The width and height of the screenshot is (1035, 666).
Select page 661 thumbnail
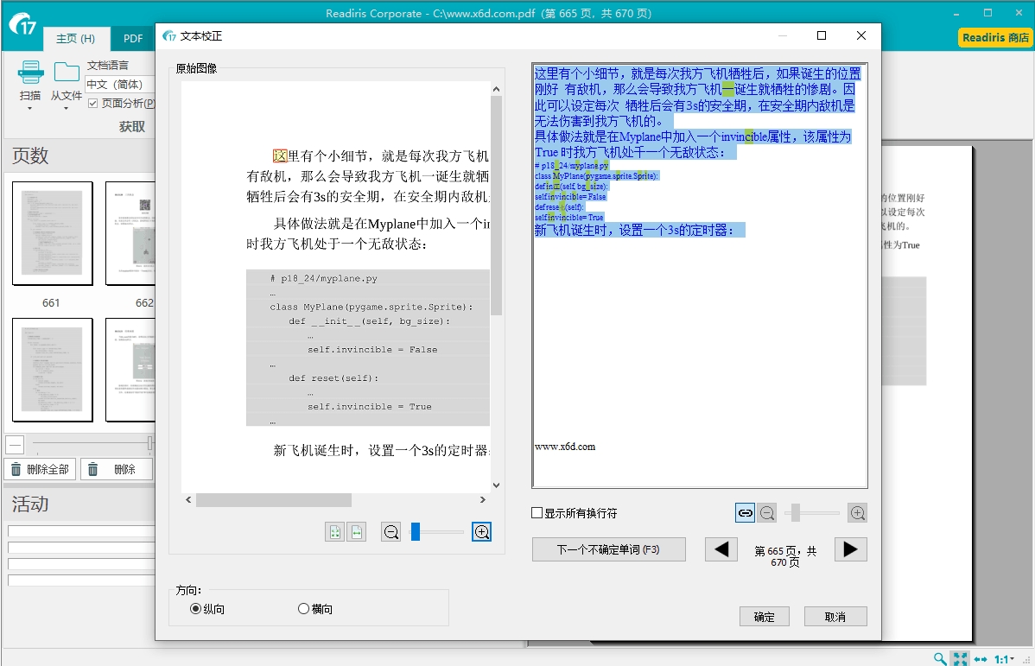pos(53,233)
